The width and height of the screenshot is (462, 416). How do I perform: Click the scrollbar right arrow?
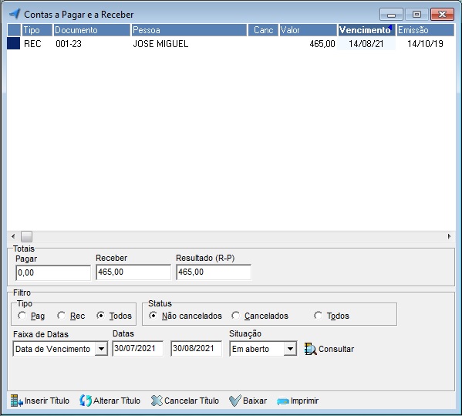click(x=449, y=236)
